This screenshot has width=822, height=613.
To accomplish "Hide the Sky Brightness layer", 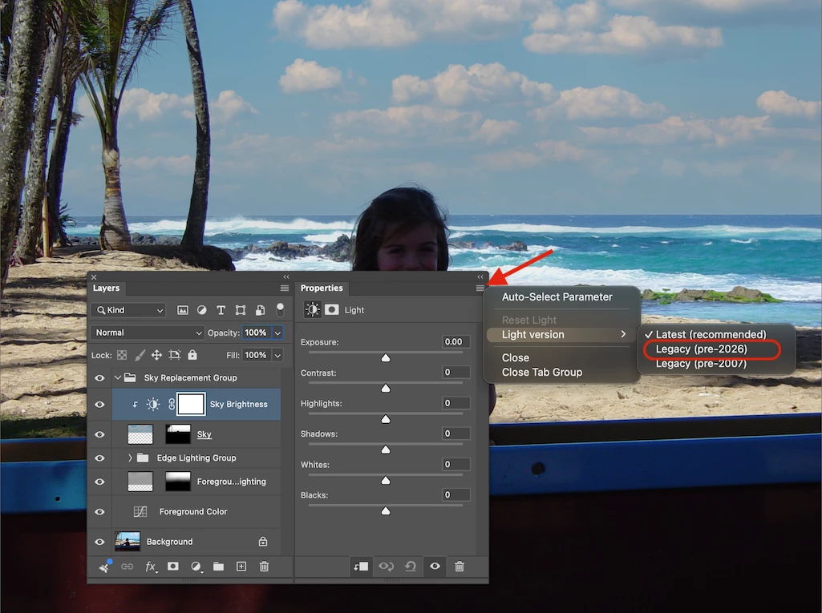I will coord(99,405).
